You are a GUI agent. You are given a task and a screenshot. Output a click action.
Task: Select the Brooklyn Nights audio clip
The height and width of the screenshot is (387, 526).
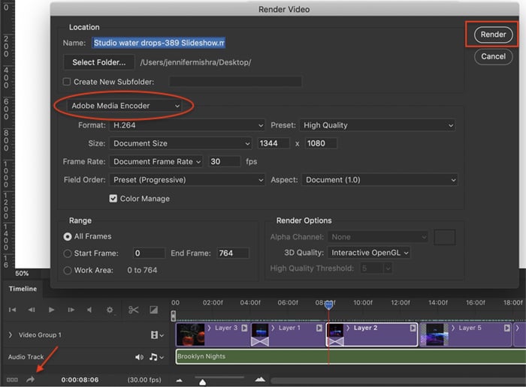tap(351, 356)
